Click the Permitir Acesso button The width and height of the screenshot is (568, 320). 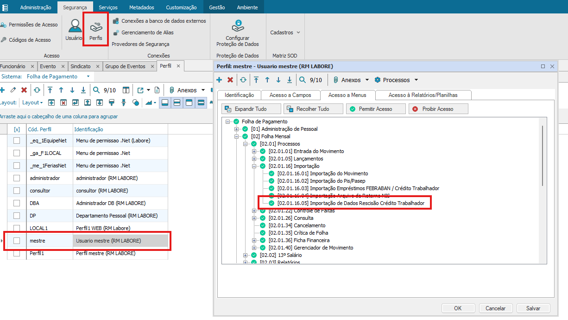(x=376, y=109)
